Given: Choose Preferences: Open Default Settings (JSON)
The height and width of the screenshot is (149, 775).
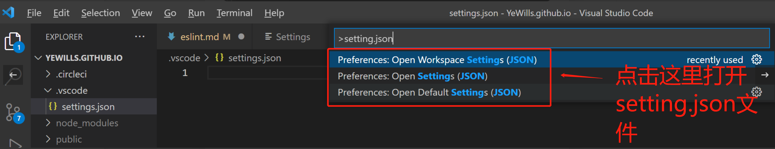Looking at the screenshot, I should [429, 92].
